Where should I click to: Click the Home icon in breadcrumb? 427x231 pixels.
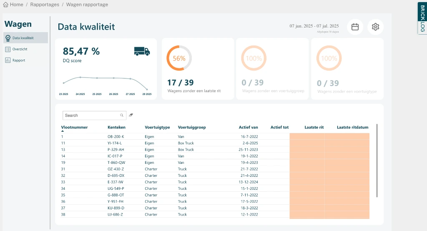[x=6, y=5]
